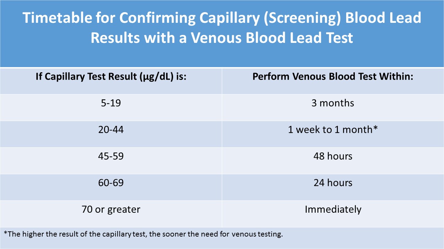Image resolution: width=444 pixels, height=249 pixels.
Task: Click the footnote about higher capillary results
Action: coord(143,234)
